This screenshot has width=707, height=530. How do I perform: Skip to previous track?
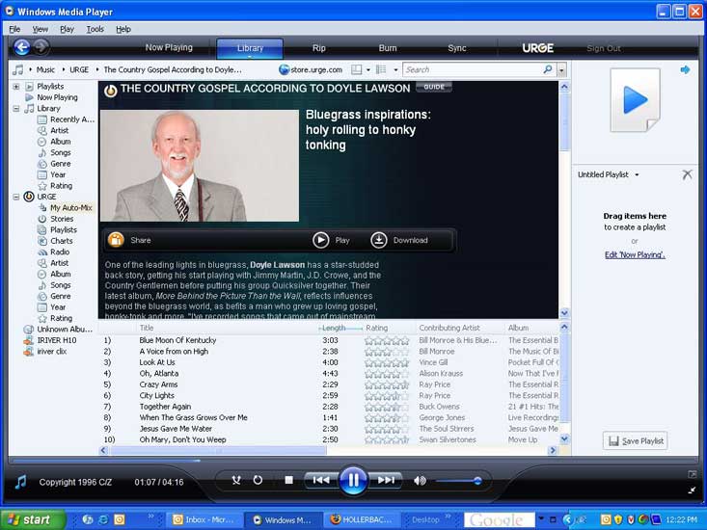[x=321, y=480]
